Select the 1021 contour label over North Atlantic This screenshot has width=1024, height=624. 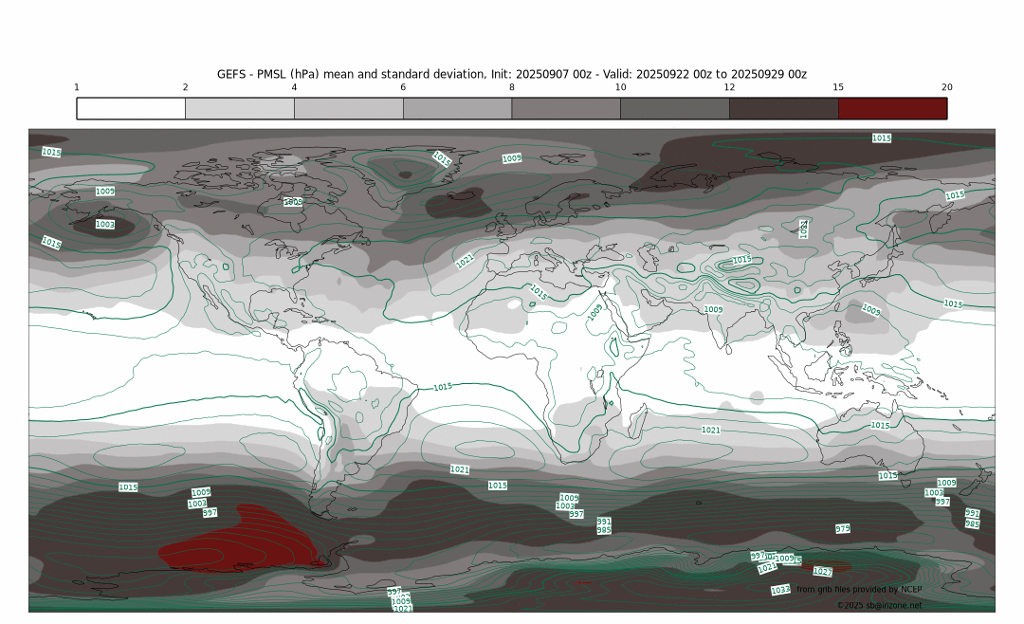coord(465,260)
